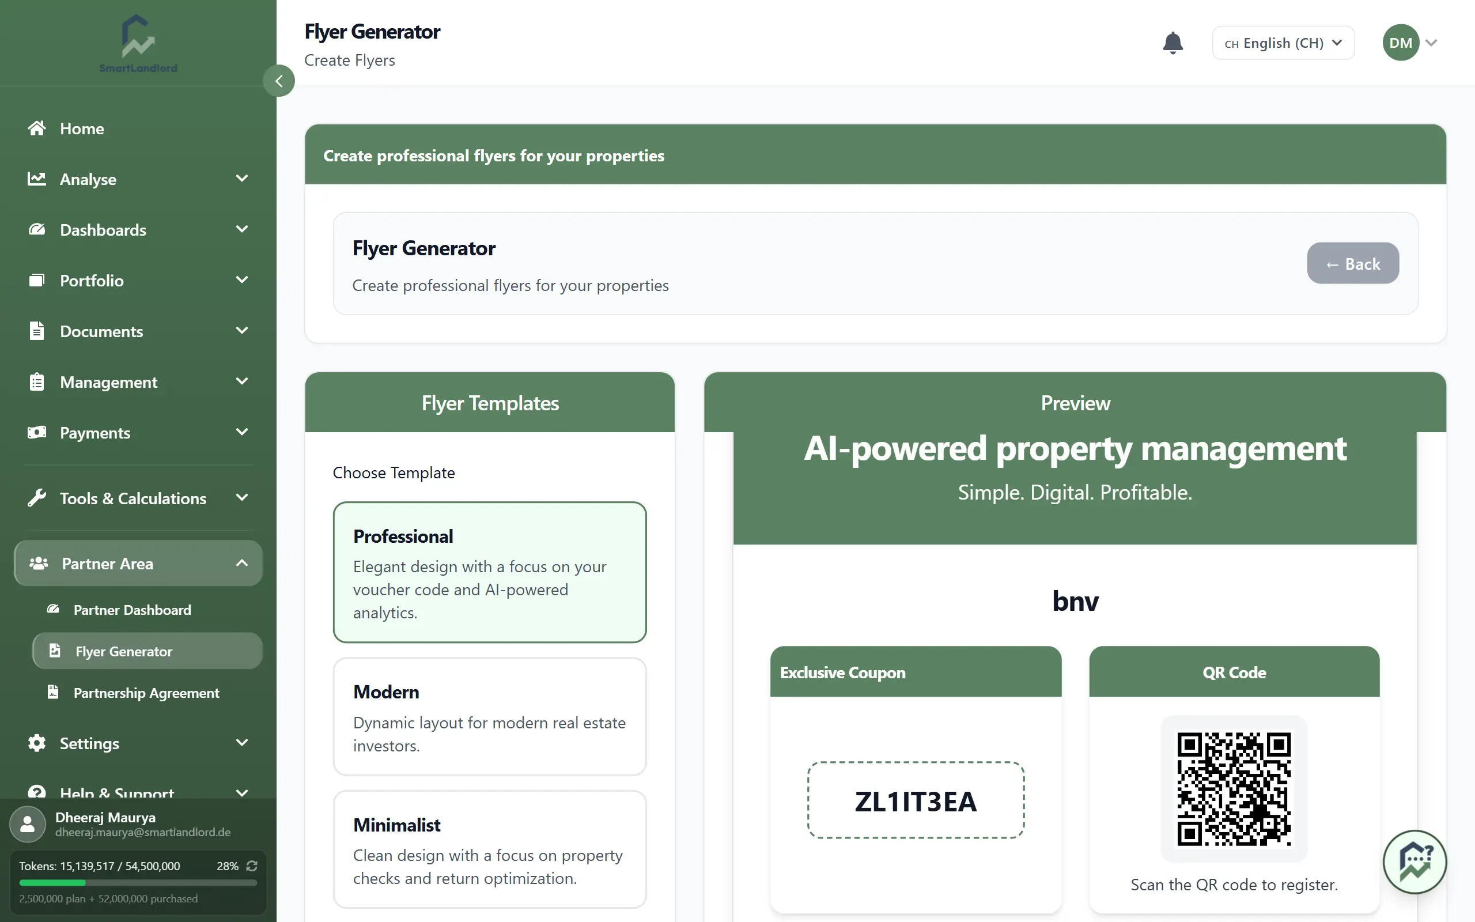
Task: Click the Settings gear icon
Action: (x=36, y=743)
